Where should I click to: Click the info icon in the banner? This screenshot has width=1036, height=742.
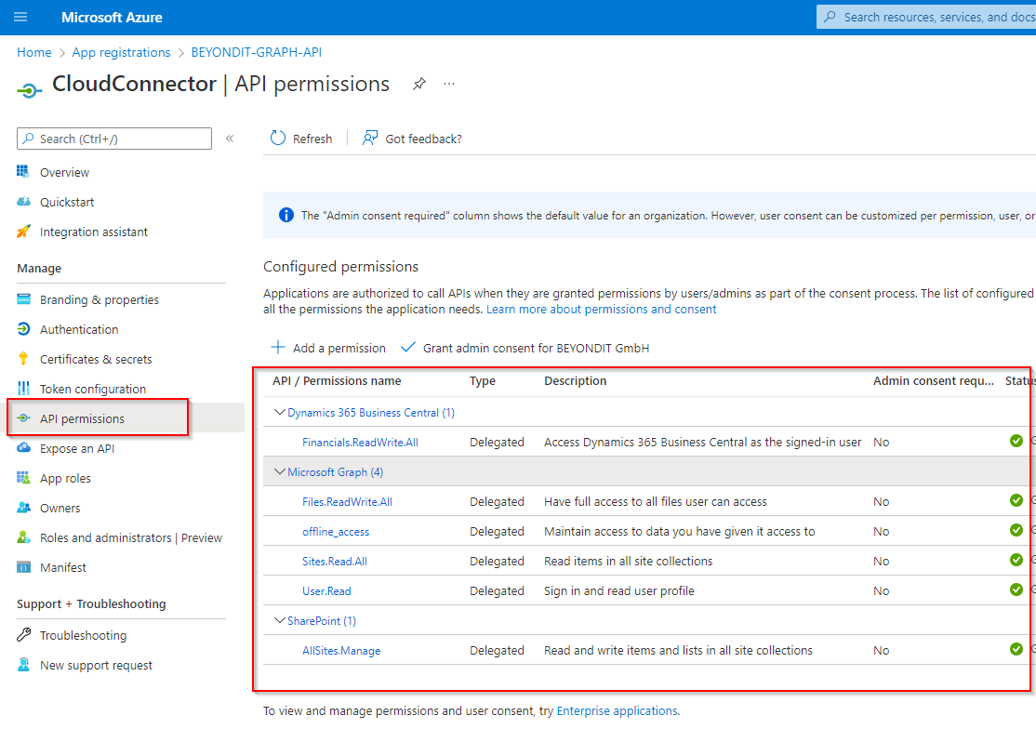pyautogui.click(x=286, y=215)
